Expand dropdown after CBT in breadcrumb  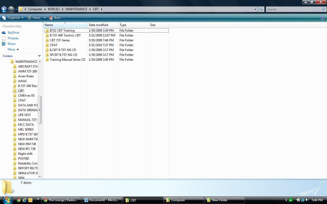101,9
